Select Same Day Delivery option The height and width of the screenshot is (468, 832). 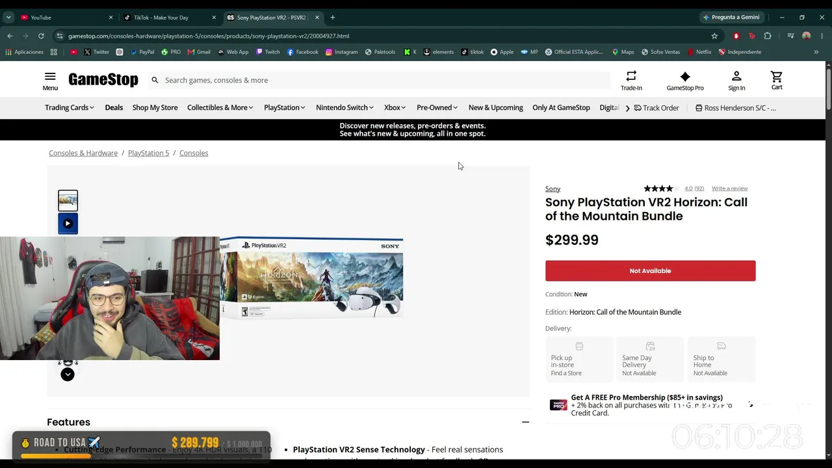[x=650, y=359]
